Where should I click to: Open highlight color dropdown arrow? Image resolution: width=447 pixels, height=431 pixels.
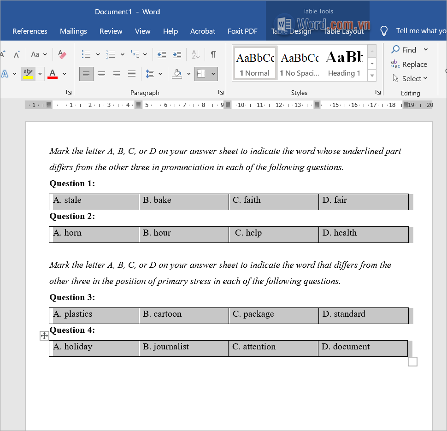point(40,74)
